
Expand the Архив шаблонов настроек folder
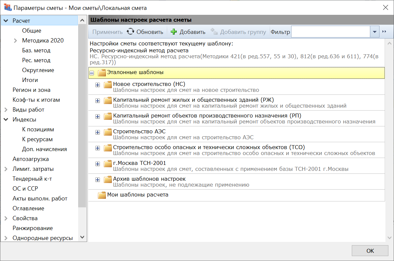[x=98, y=180]
